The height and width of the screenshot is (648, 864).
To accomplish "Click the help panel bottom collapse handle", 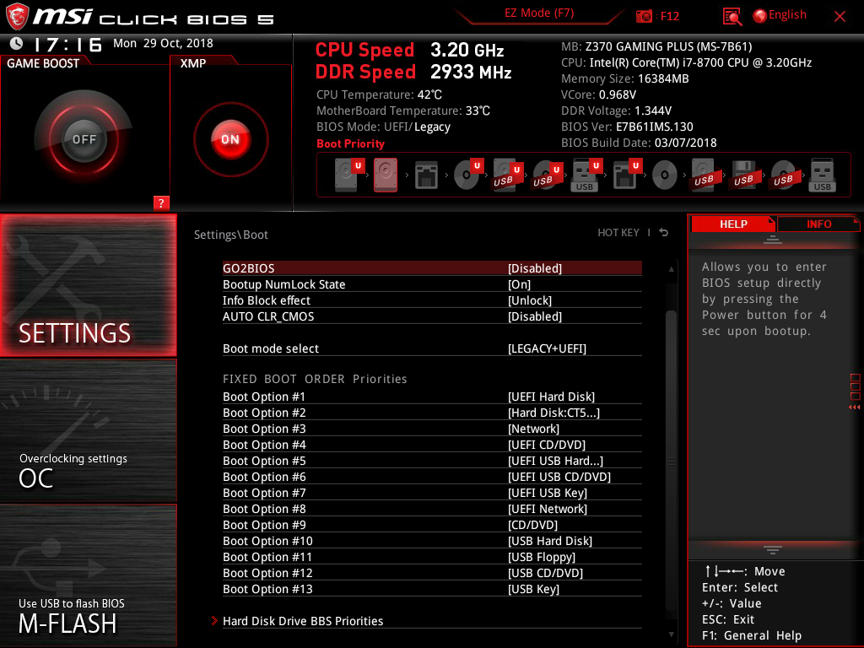I will (773, 549).
